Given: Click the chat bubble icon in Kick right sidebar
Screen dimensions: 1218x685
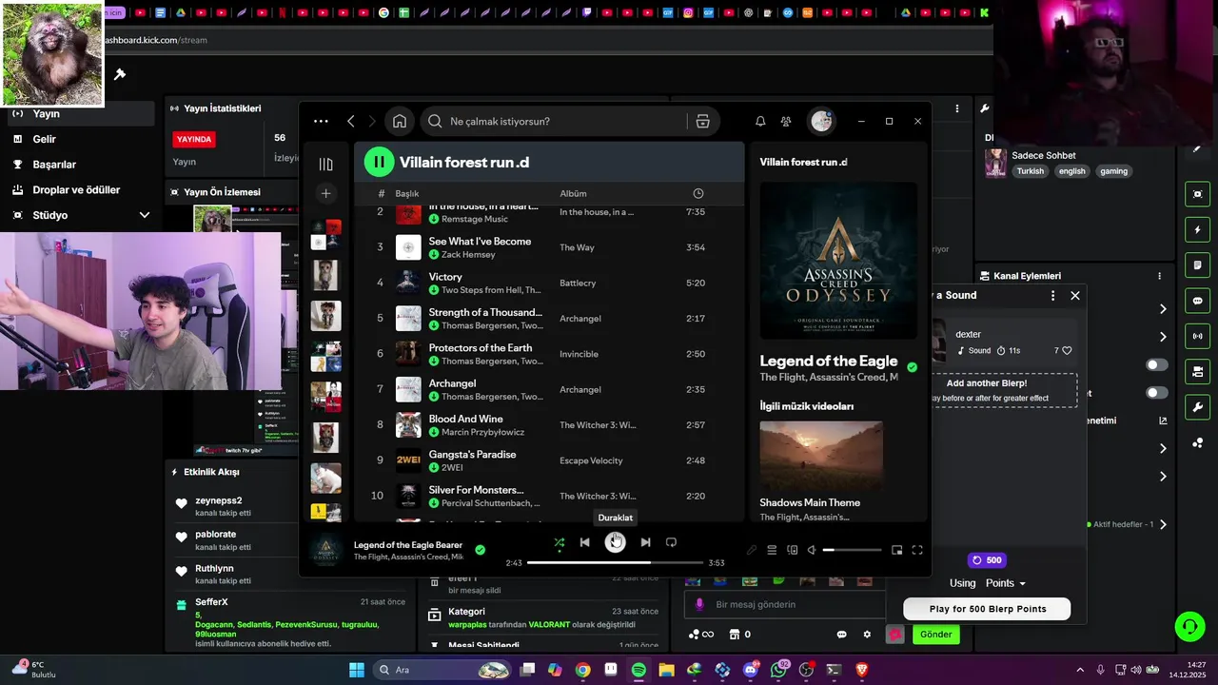Looking at the screenshot, I should pos(1198,301).
